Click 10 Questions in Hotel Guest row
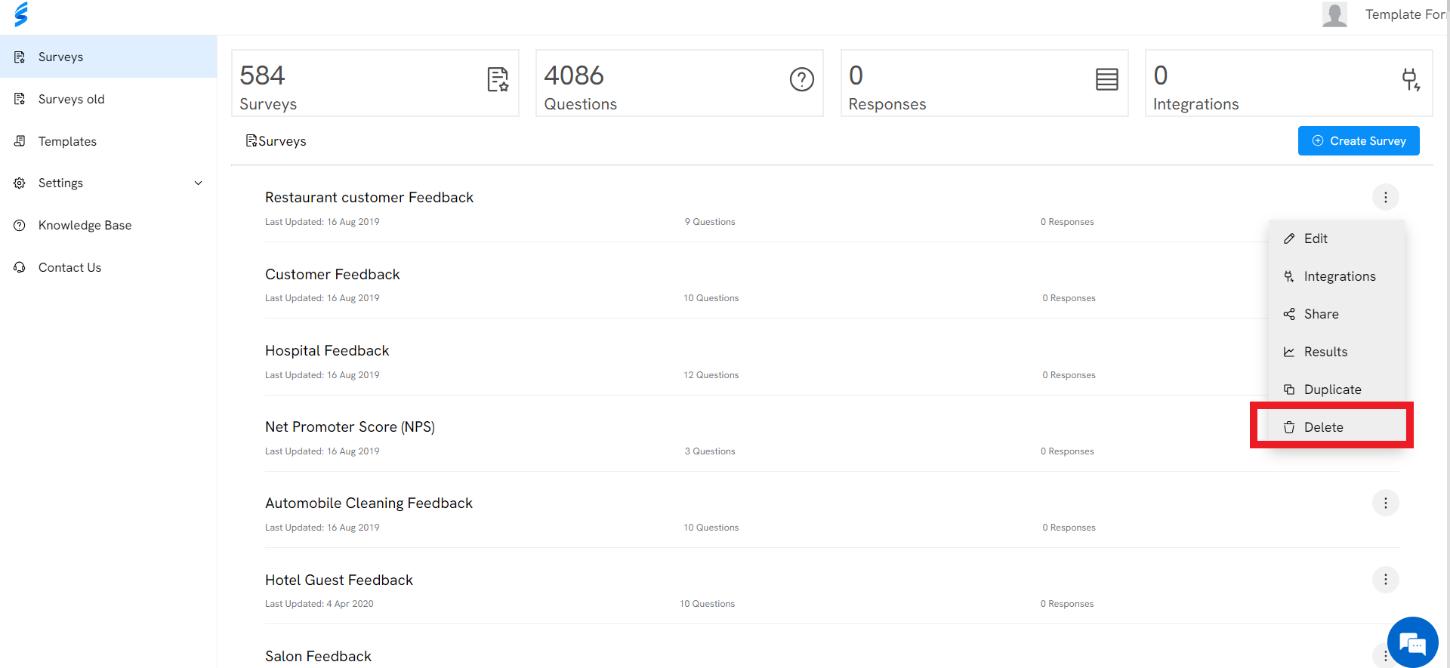1450x668 pixels. (x=708, y=604)
